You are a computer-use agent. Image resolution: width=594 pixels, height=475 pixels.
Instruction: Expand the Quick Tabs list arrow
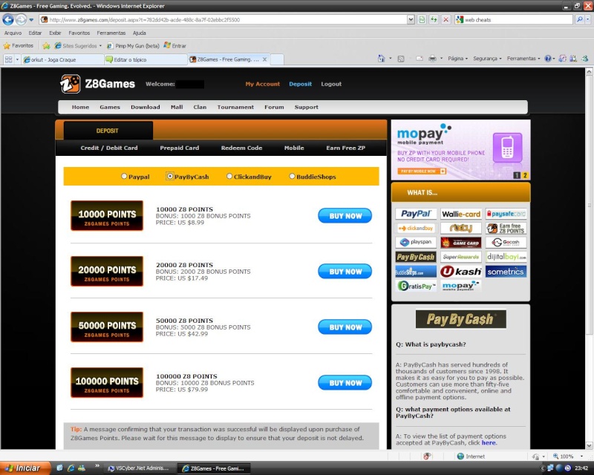(17, 59)
